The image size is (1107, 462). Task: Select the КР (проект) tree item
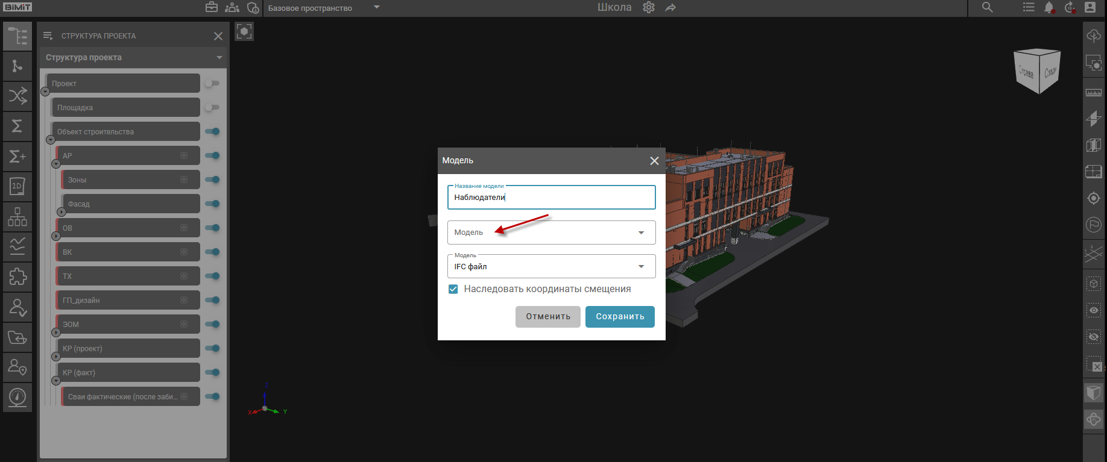pyautogui.click(x=128, y=348)
